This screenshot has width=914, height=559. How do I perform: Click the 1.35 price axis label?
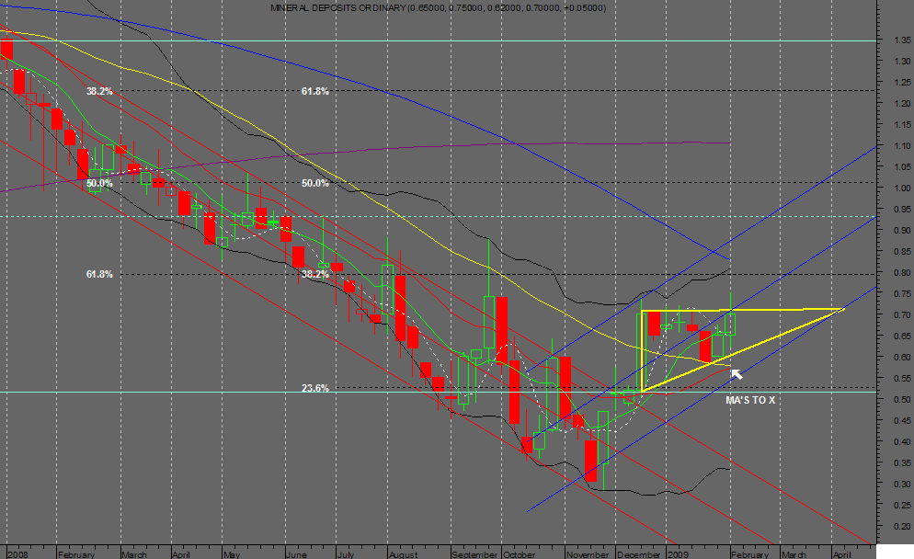902,40
